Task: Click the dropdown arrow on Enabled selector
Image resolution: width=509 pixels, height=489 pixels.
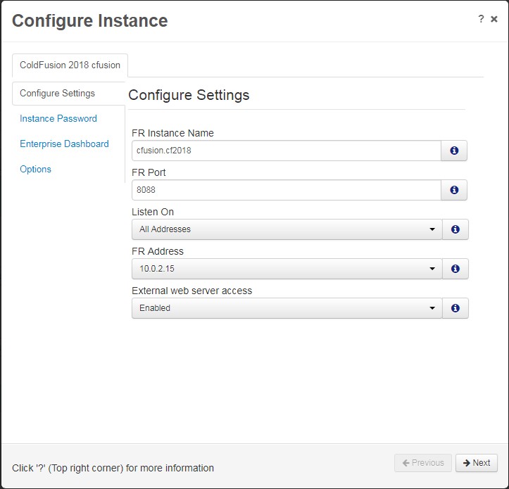Action: pyautogui.click(x=432, y=308)
